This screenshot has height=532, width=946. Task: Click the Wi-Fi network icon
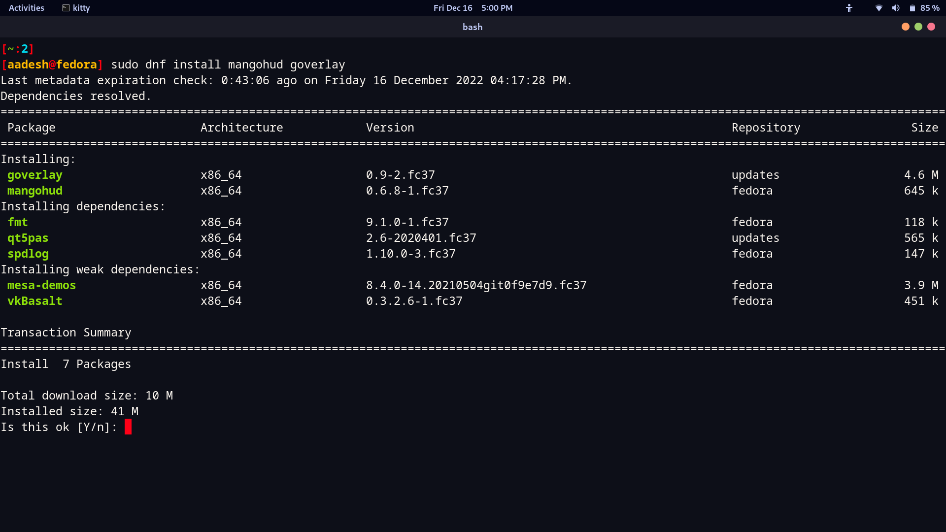[878, 8]
